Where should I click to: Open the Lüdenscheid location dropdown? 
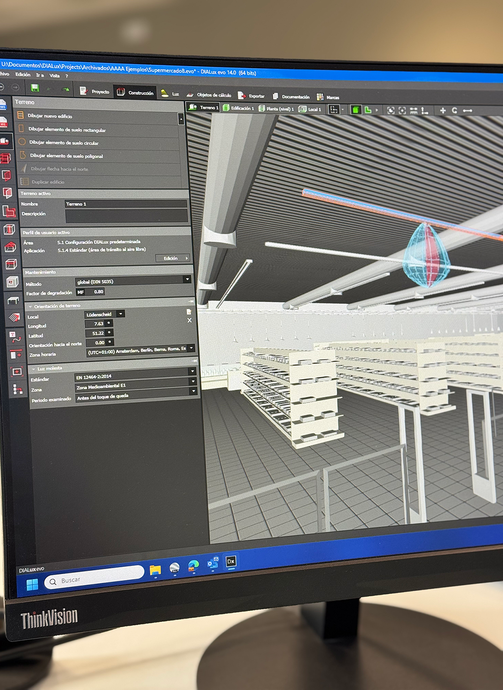click(105, 314)
